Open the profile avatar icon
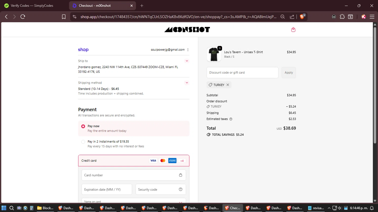378x212 pixels. [363, 17]
